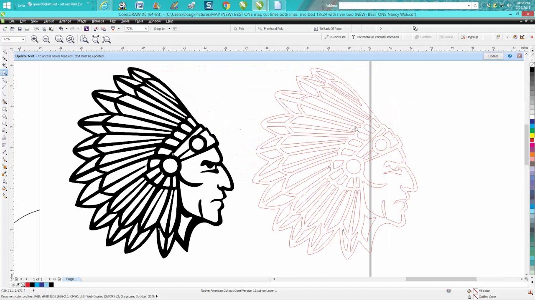Click the Print icon
Screen dimensions: 535x300
point(27,29)
